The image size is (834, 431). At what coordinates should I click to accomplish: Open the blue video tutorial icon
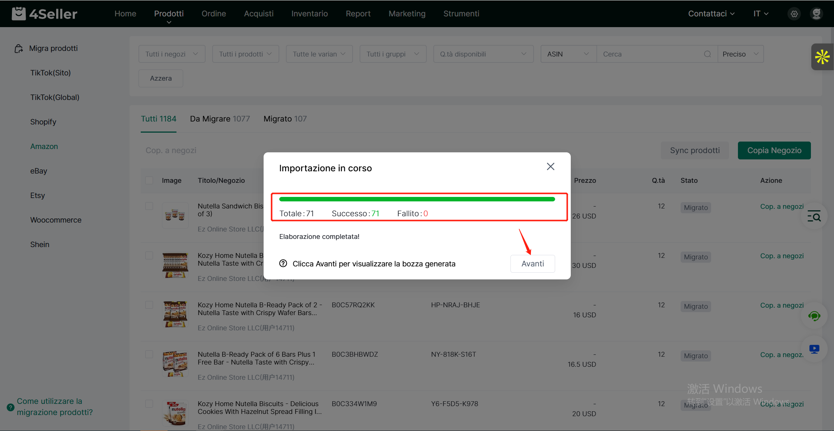coord(814,349)
